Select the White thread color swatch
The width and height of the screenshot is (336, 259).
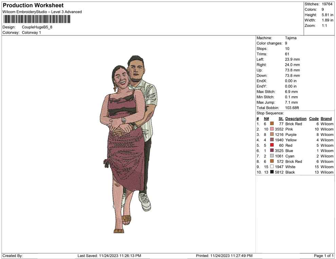tap(272, 167)
